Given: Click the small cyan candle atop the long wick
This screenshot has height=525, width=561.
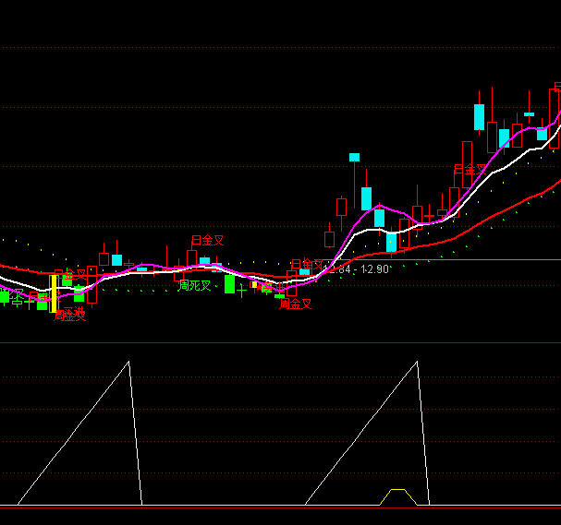Looking at the screenshot, I should coord(353,157).
